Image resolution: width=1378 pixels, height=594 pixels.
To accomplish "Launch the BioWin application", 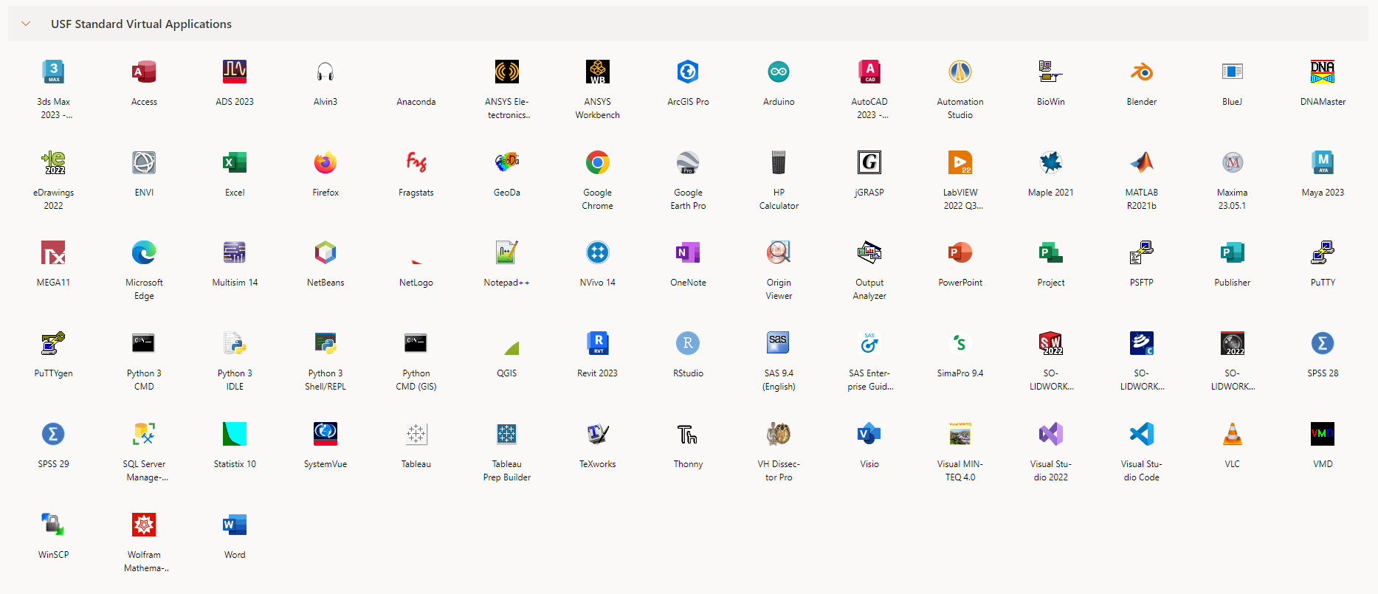I will [1051, 72].
